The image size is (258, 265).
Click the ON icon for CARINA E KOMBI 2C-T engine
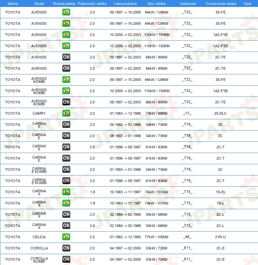click(x=66, y=181)
